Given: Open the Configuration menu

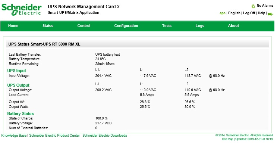Looking at the screenshot, I should pyautogui.click(x=126, y=26).
